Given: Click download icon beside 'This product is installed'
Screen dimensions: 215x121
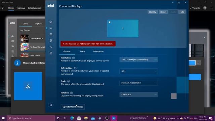Looking at the screenshot, I should point(17,63).
